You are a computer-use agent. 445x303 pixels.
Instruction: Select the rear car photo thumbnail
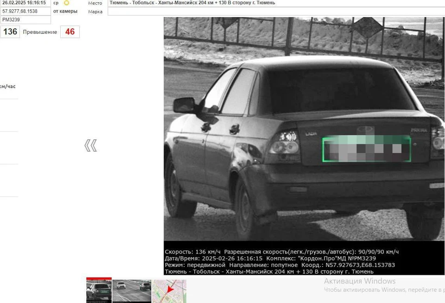99,291
